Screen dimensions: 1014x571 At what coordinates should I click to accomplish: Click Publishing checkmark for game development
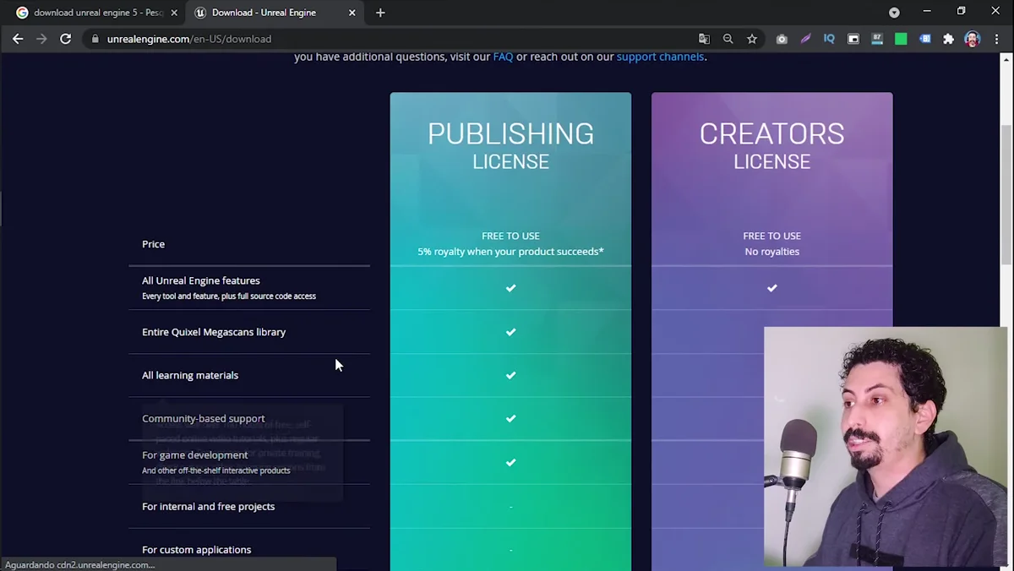click(510, 462)
